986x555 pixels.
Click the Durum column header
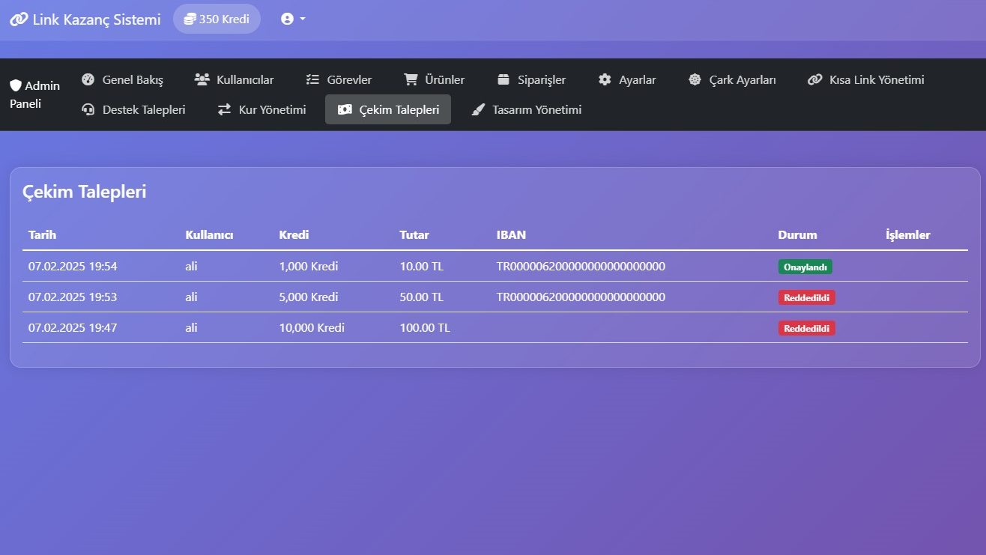(797, 234)
